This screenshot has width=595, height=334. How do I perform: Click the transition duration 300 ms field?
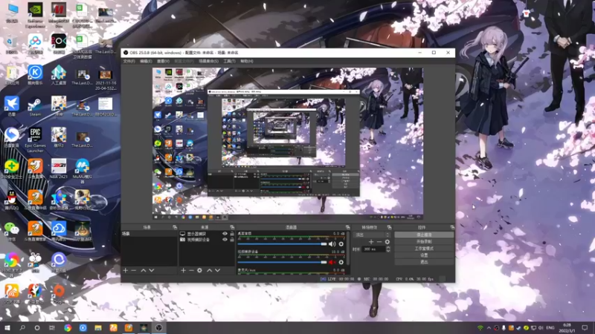(374, 249)
